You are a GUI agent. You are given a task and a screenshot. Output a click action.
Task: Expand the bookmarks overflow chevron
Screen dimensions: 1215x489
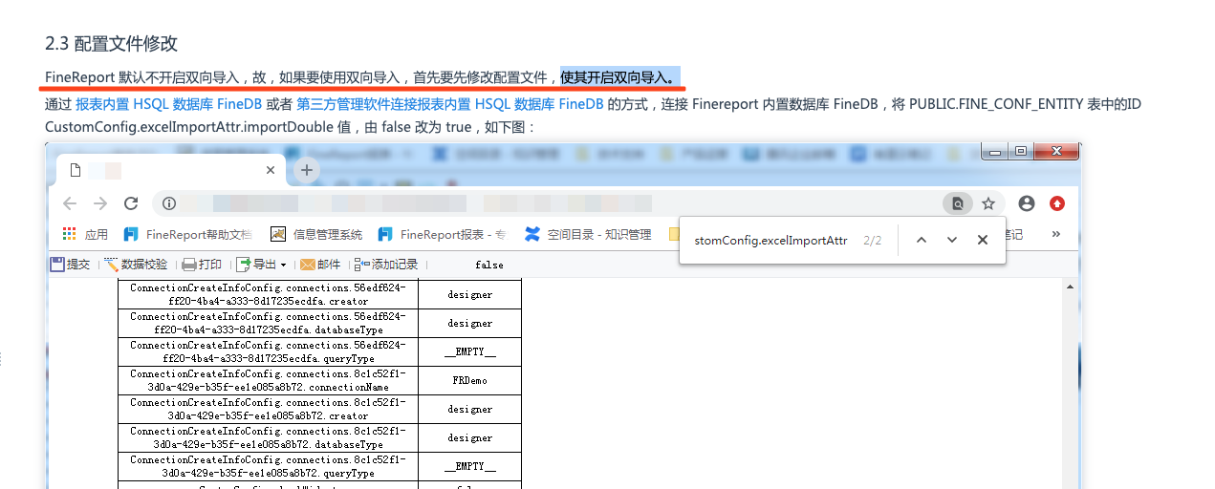point(1056,234)
